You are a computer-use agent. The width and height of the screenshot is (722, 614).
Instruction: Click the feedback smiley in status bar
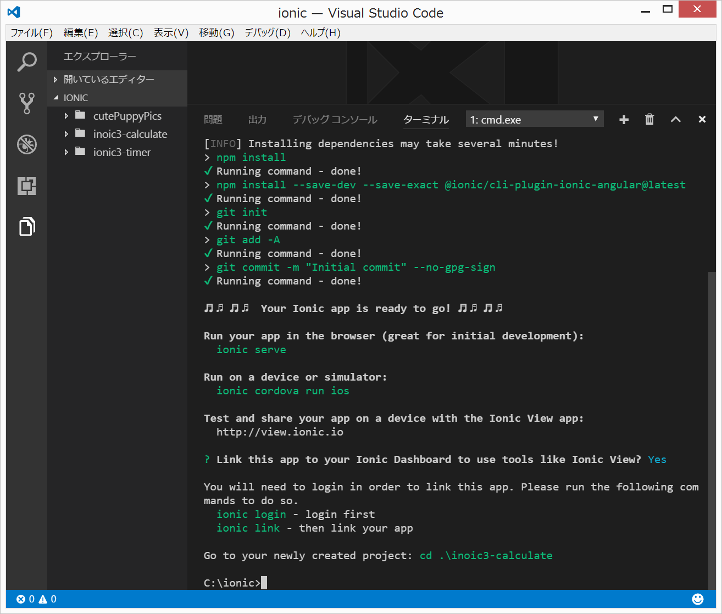click(x=698, y=599)
